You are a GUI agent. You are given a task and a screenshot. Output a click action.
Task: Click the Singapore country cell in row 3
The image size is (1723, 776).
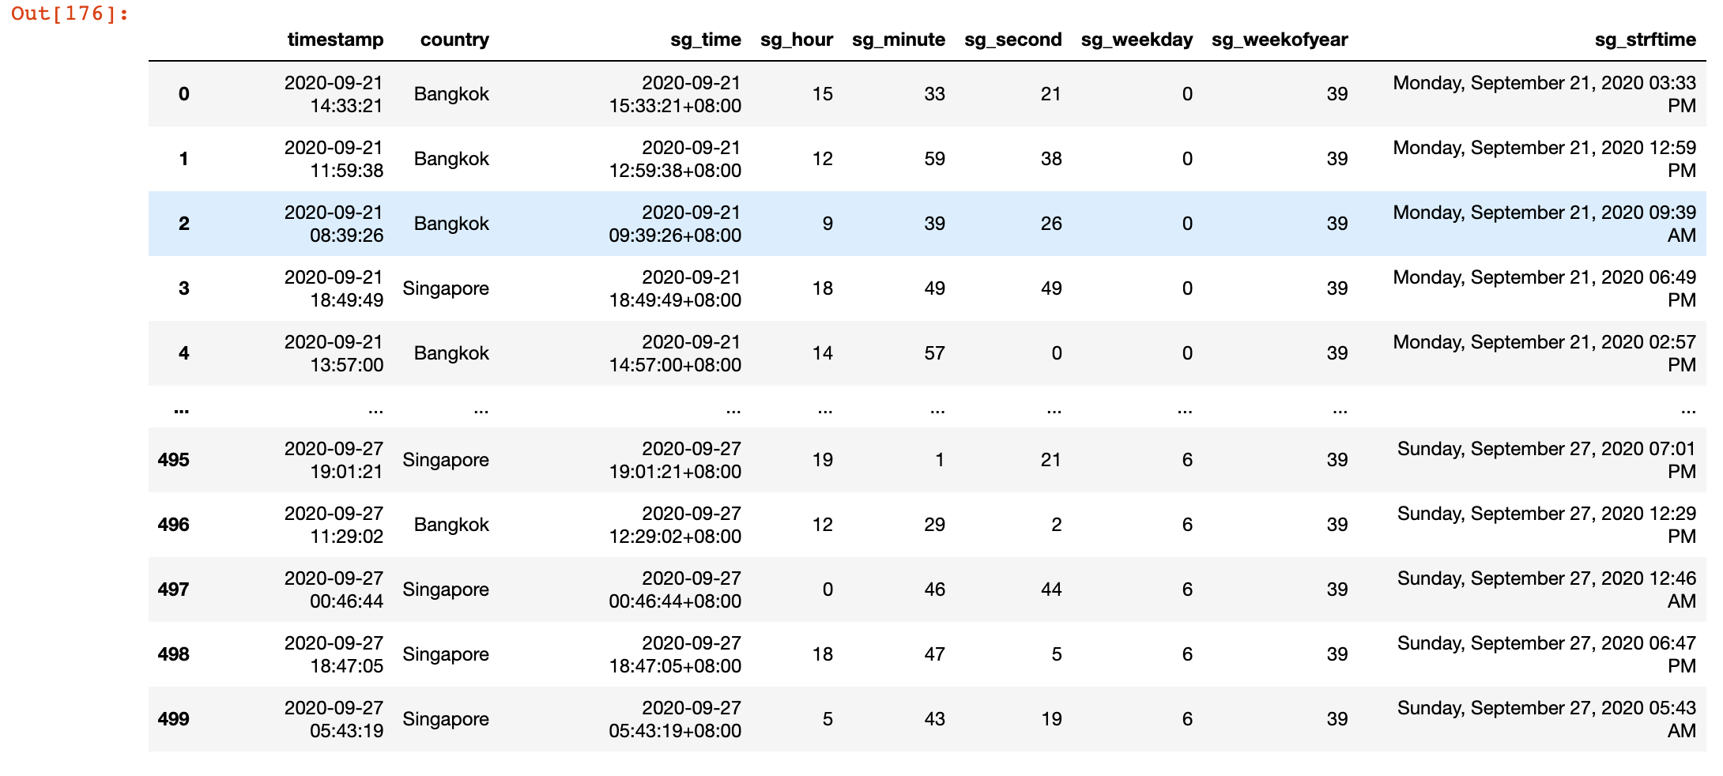point(446,288)
